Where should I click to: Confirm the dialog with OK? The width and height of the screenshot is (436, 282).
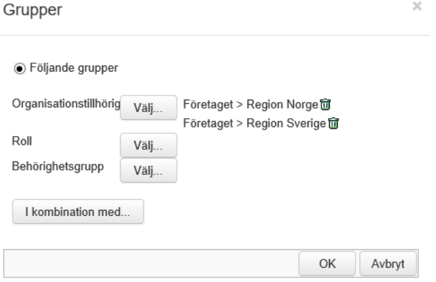327,264
